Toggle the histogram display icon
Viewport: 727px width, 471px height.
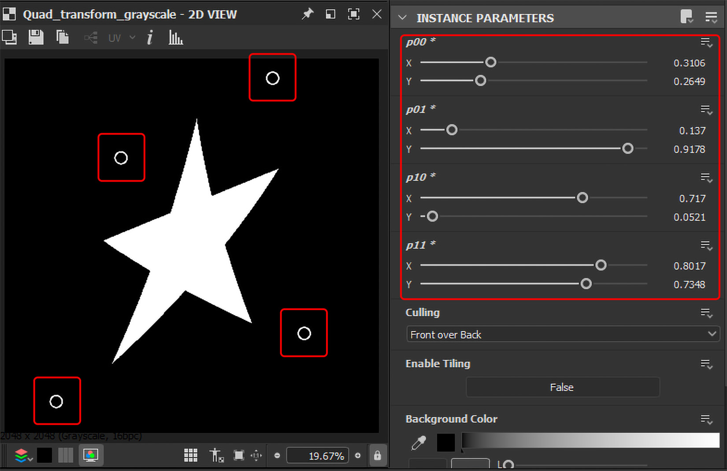(x=175, y=37)
